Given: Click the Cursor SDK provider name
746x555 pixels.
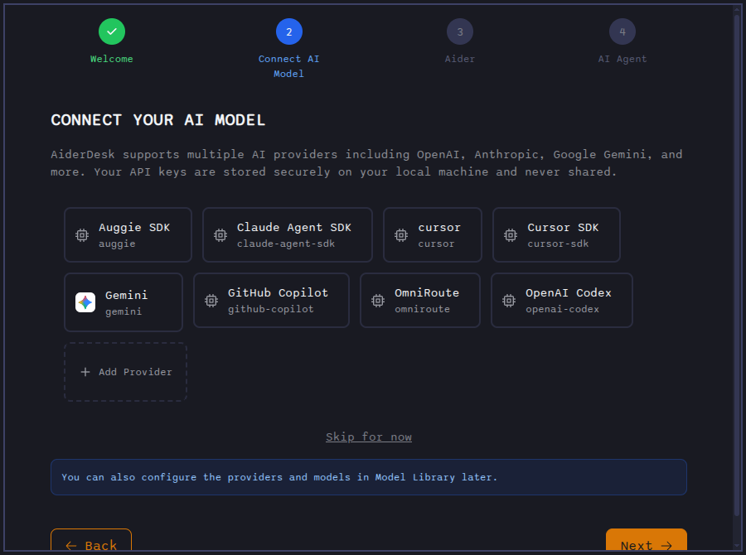Looking at the screenshot, I should pos(563,228).
